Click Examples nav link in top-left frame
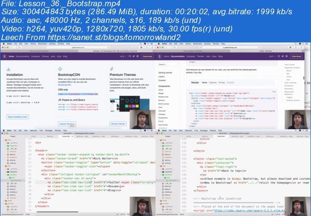The image size is (311, 216). point(35,56)
